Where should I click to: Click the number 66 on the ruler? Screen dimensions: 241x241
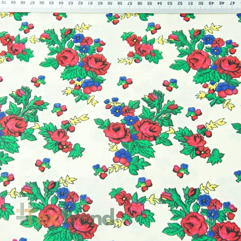pos(42,3)
